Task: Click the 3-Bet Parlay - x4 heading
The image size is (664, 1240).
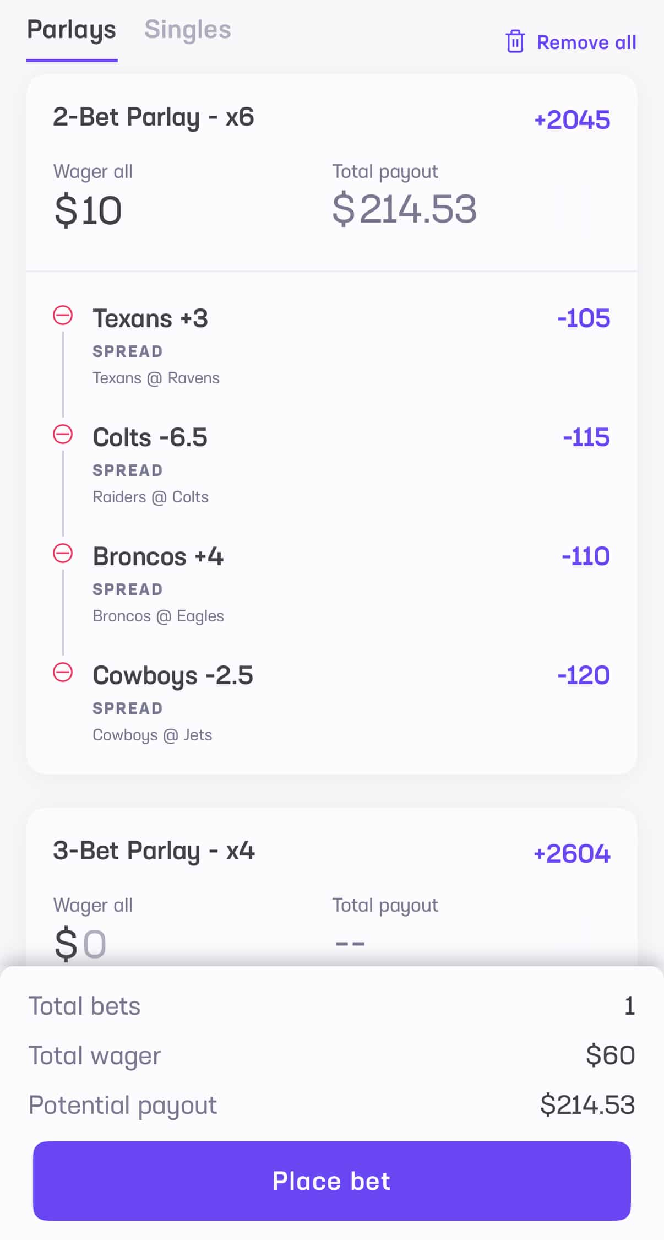Action: (x=154, y=851)
